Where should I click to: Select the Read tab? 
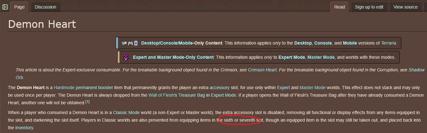[340, 7]
